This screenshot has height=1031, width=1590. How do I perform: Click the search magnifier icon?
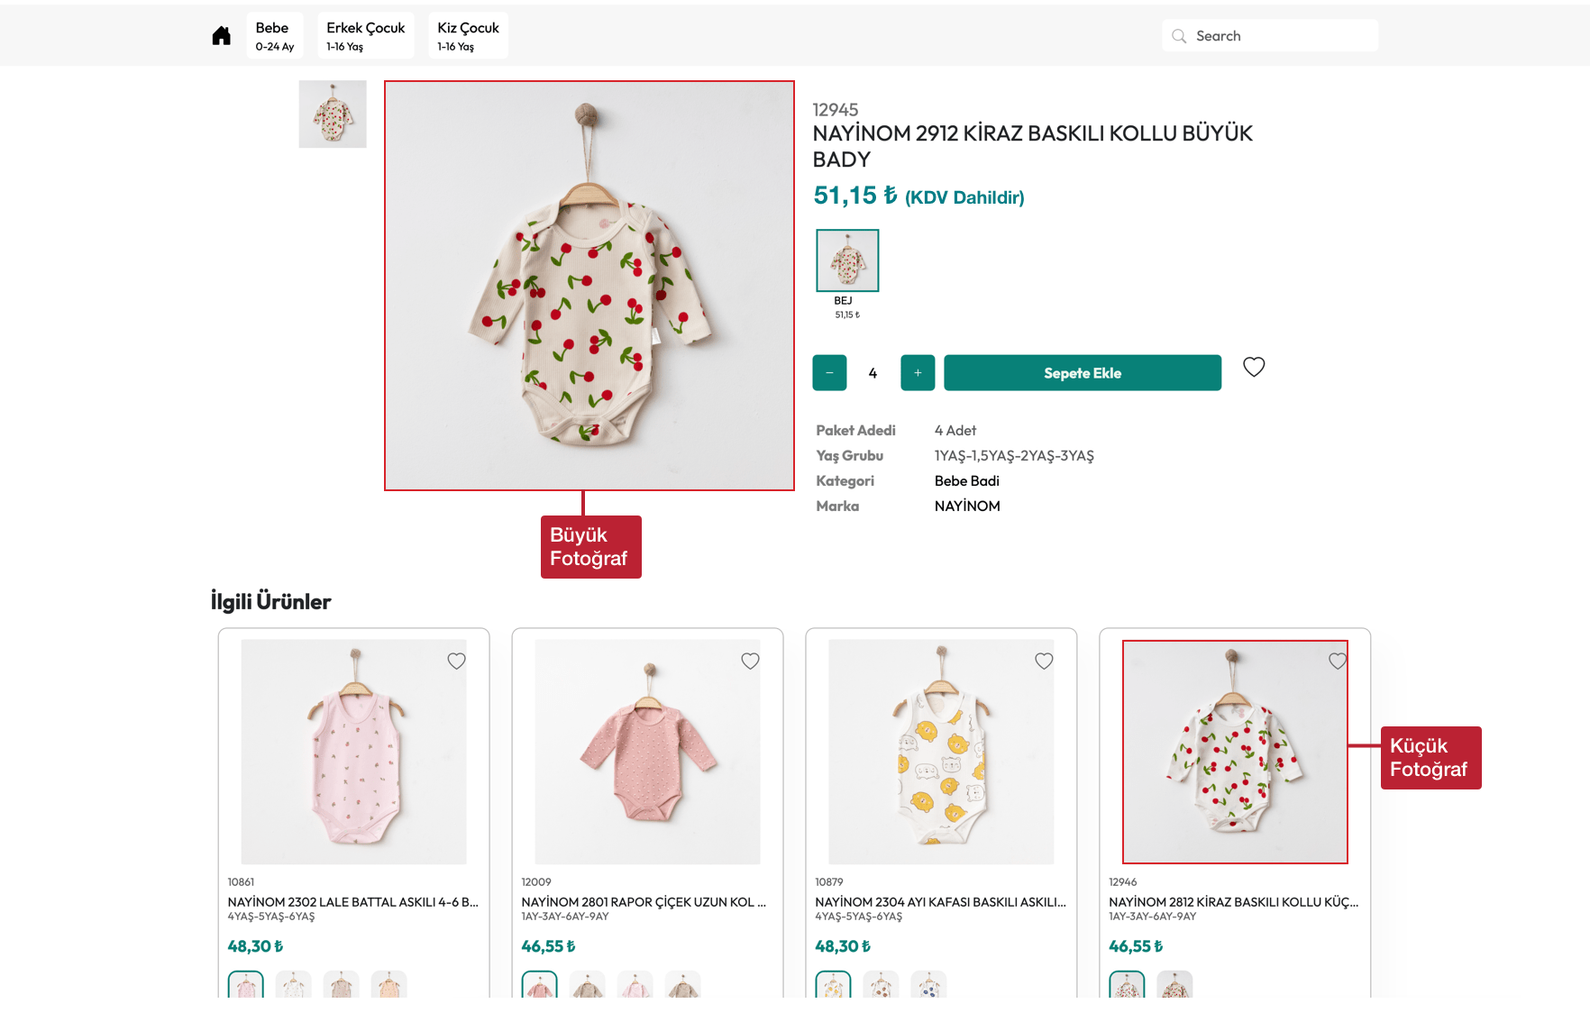click(x=1179, y=36)
